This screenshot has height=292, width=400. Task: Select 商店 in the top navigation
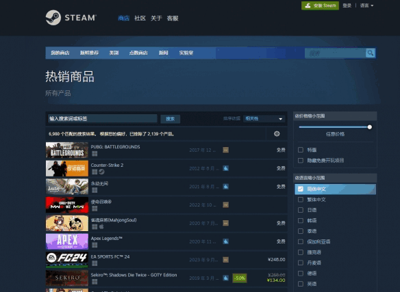(x=124, y=18)
